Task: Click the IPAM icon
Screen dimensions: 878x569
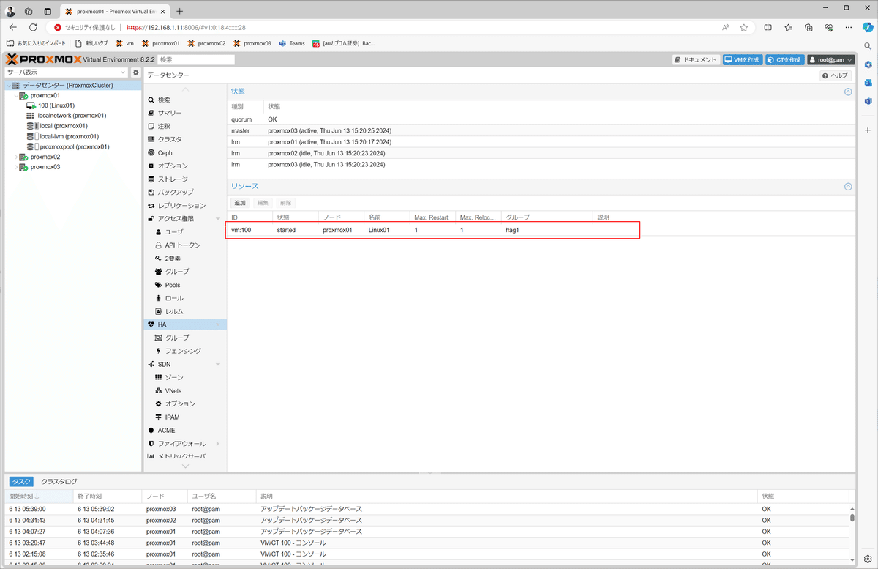Action: coord(159,417)
